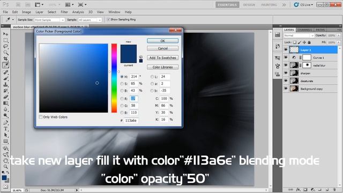Open the layer blending mode dropdown
Image resolution: width=343 pixels, height=193 pixels.
[299, 35]
